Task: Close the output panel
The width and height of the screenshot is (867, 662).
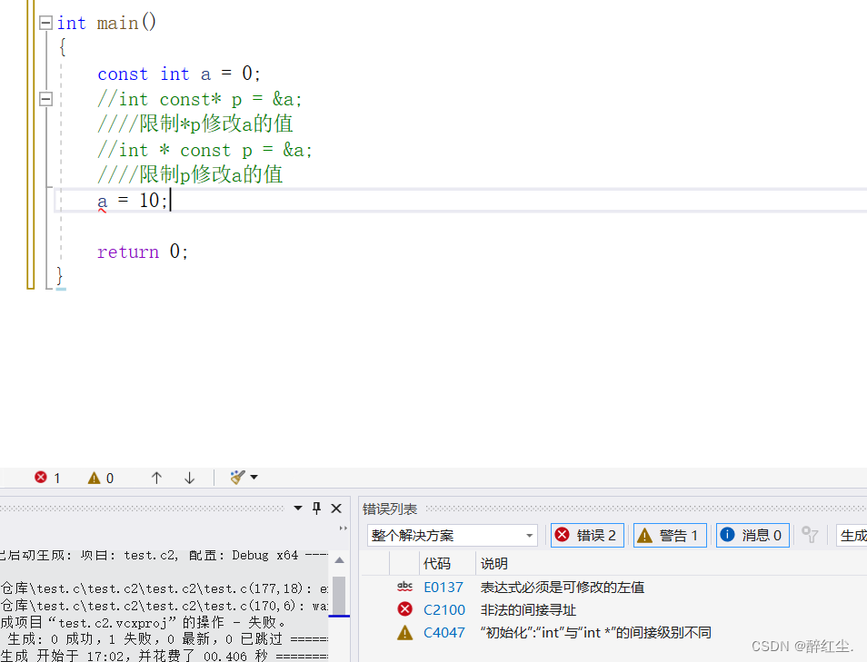Action: coord(336,509)
